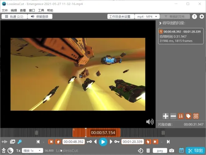
Task: Rotate the video preview
Action: 140,151
